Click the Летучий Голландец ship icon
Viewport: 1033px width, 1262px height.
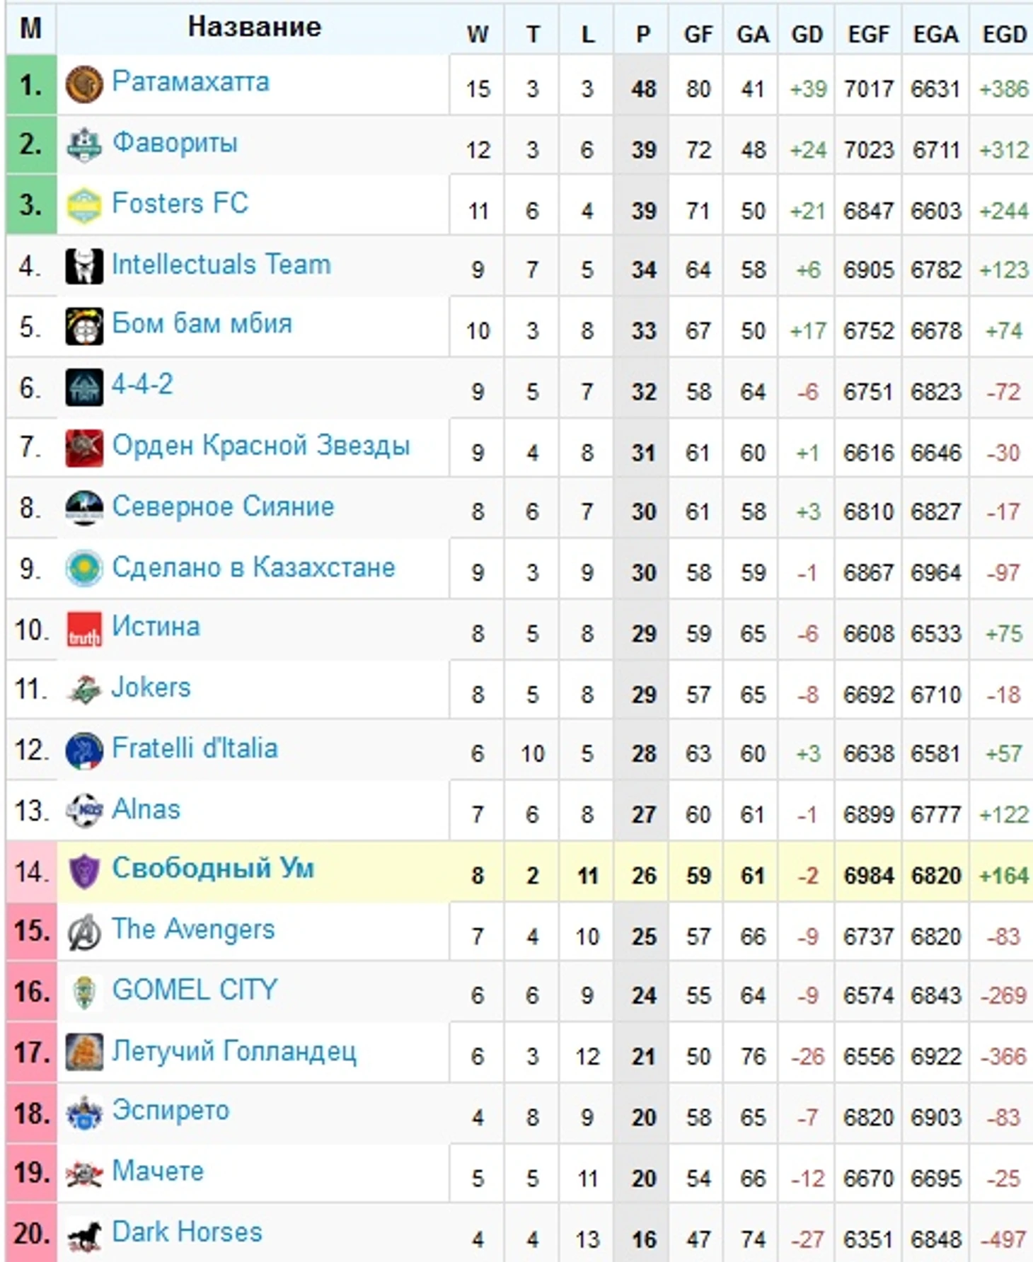point(84,1053)
